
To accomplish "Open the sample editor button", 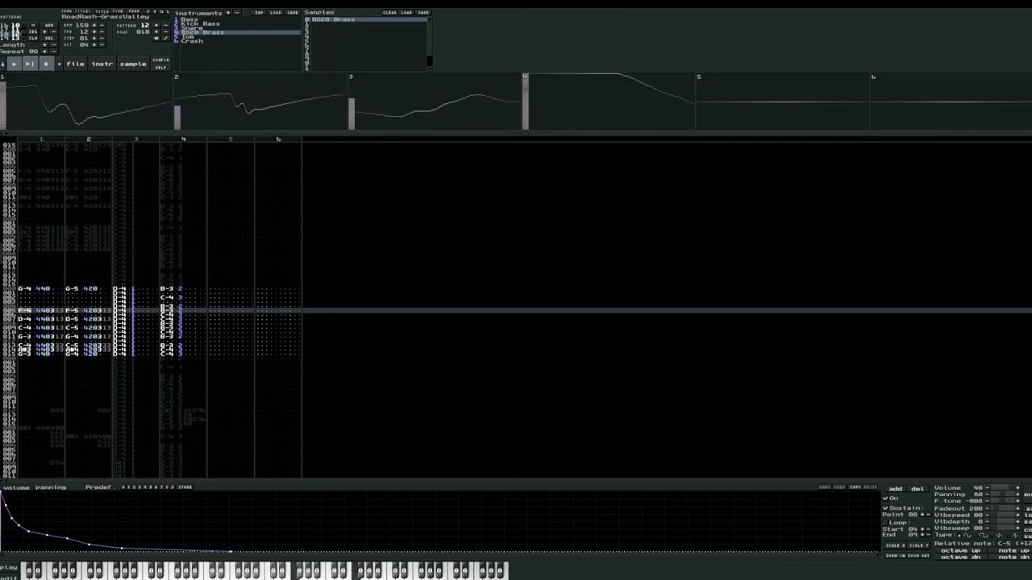I will pos(133,64).
